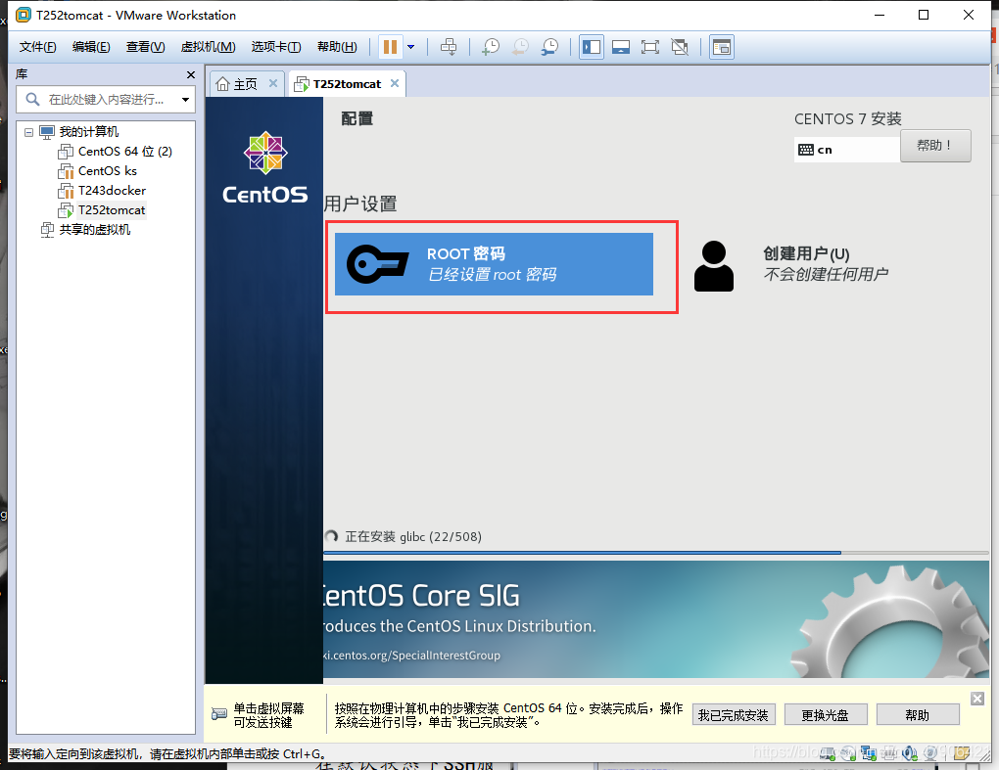The height and width of the screenshot is (770, 999).
Task: Open the 编辑(E) menu
Action: point(91,46)
